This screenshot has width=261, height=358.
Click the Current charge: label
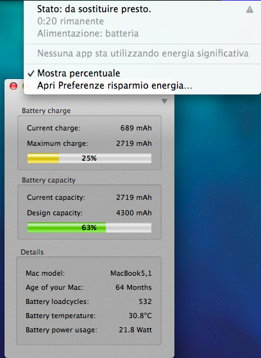[53, 128]
